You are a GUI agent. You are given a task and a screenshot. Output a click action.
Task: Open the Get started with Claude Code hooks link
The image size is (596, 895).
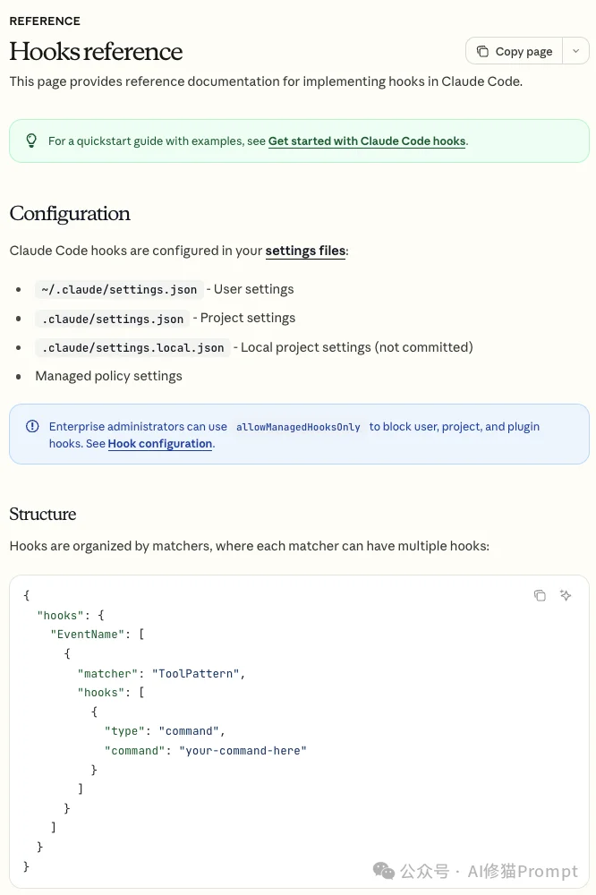coord(367,141)
